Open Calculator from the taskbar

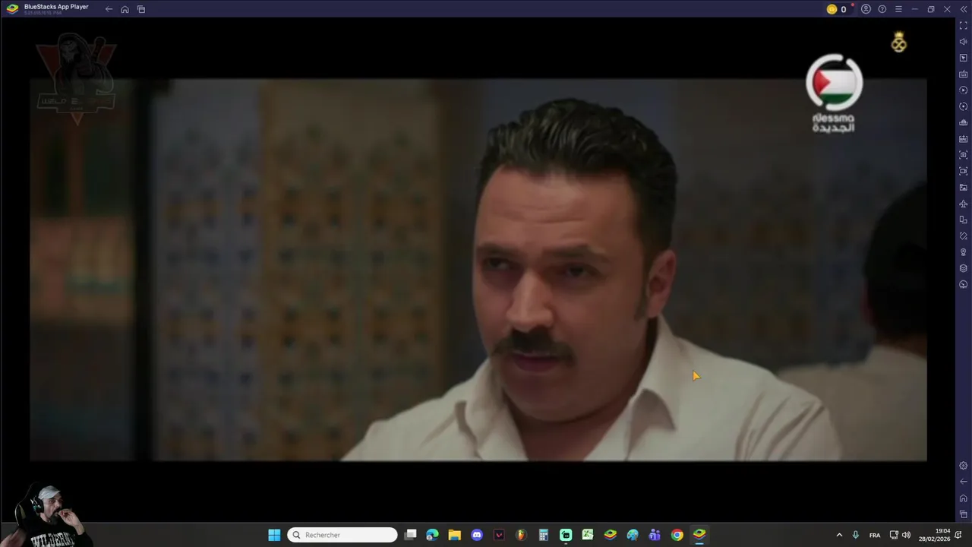point(544,535)
